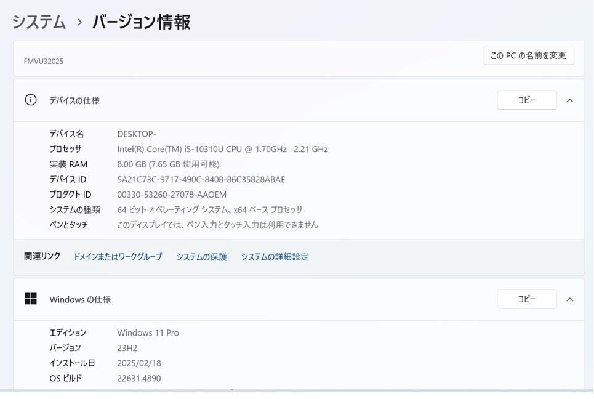This screenshot has height=399, width=594.
Task: Click the 関連リンク label
Action: click(x=42, y=257)
